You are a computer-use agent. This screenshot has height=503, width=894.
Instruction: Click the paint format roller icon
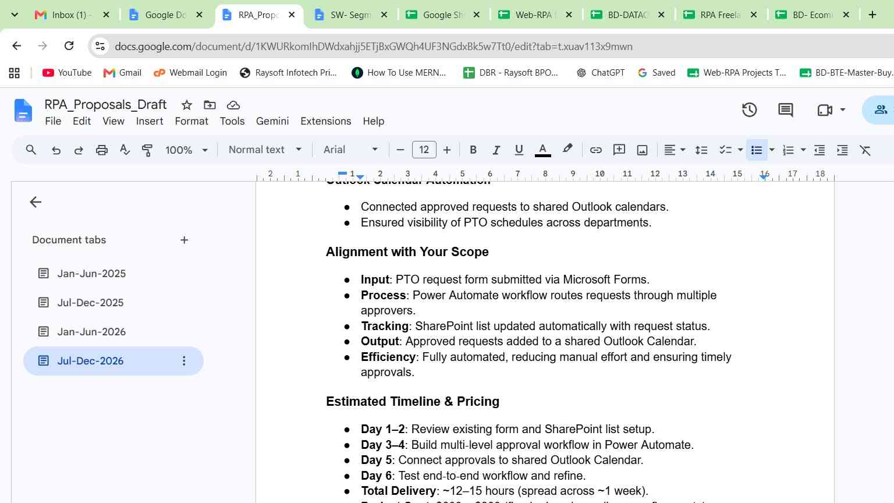[147, 150]
